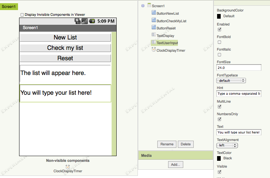Click the TextUserInput icon in components tree

pyautogui.click(x=154, y=43)
